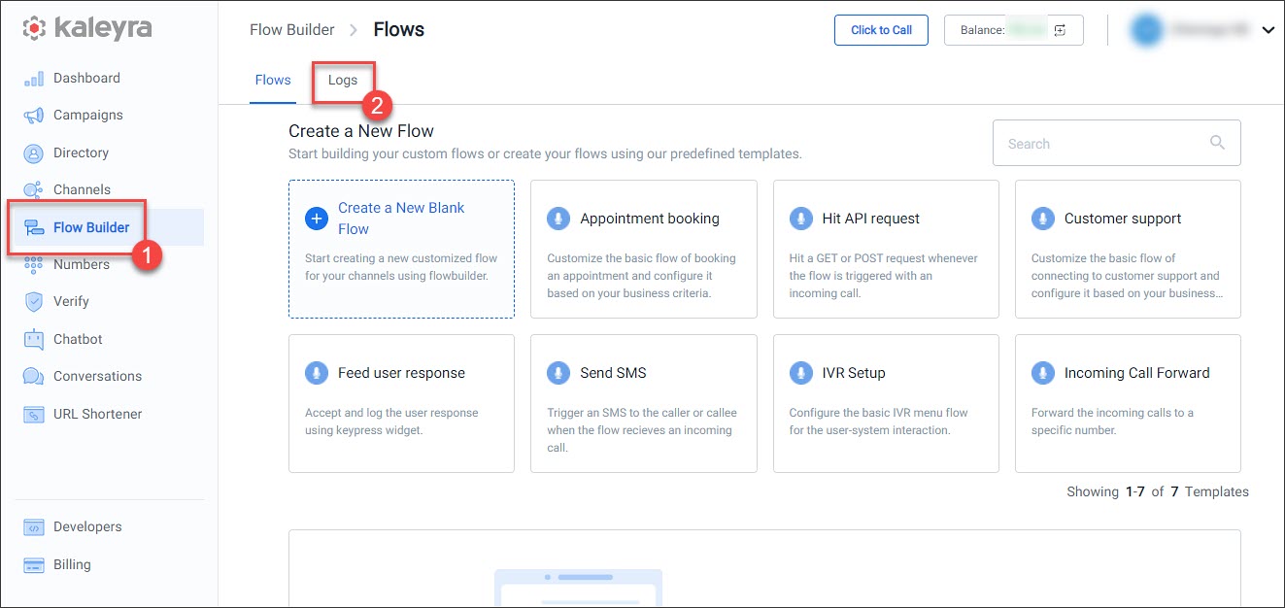Click the Send SMS card description
This screenshot has height=608, width=1285.
coord(642,430)
